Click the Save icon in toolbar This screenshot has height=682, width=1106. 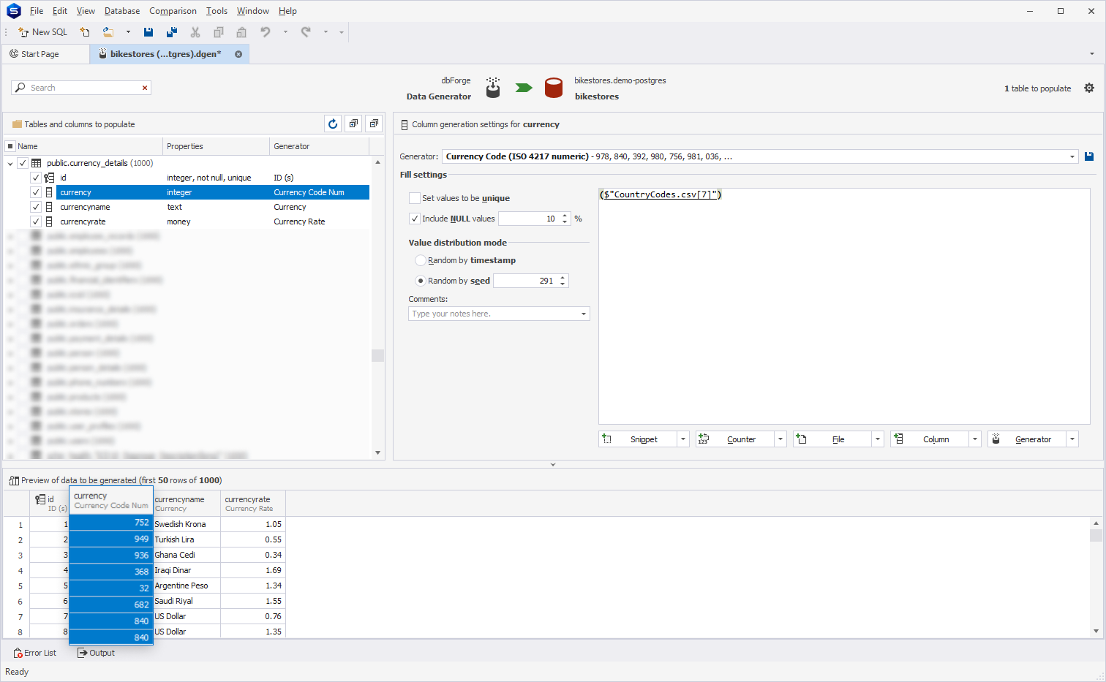pyautogui.click(x=148, y=32)
